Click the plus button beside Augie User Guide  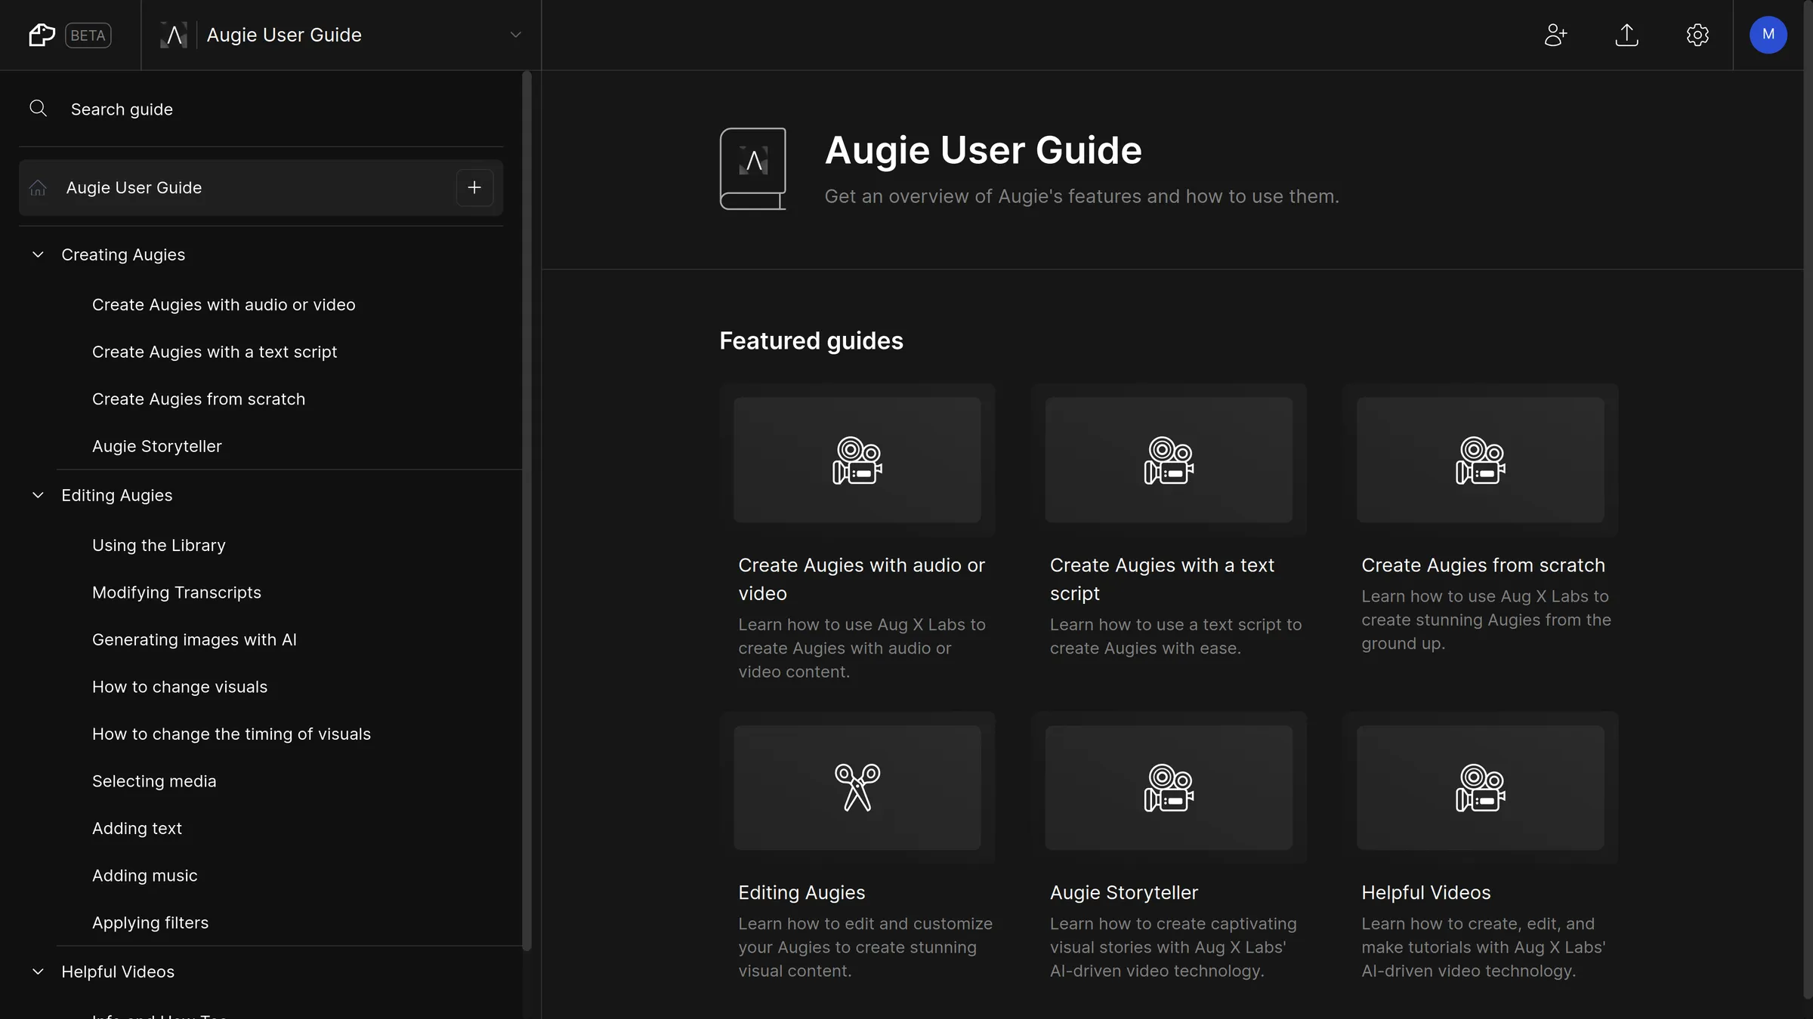click(x=474, y=187)
